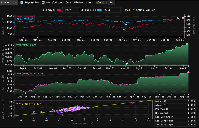Click the Min/Max Values triangle icons

coord(128,10)
